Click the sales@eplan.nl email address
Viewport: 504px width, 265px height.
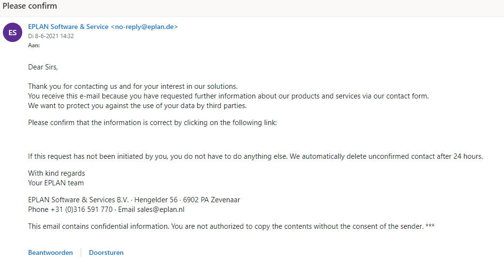click(161, 209)
